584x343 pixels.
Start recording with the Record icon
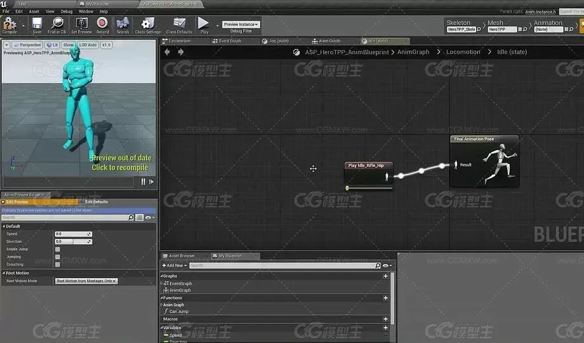[x=102, y=23]
